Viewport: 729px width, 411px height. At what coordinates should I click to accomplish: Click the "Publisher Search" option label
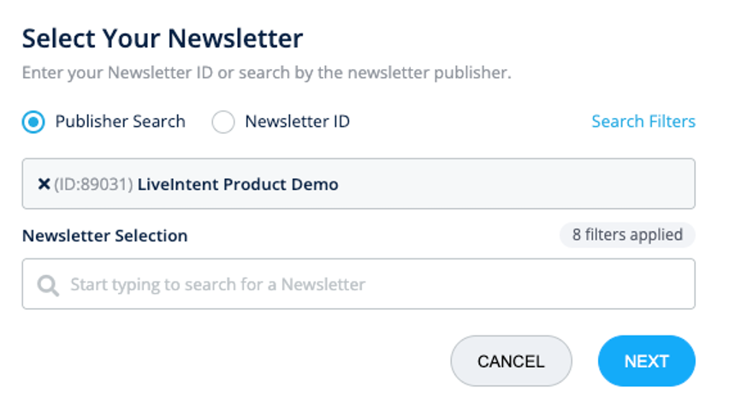120,122
